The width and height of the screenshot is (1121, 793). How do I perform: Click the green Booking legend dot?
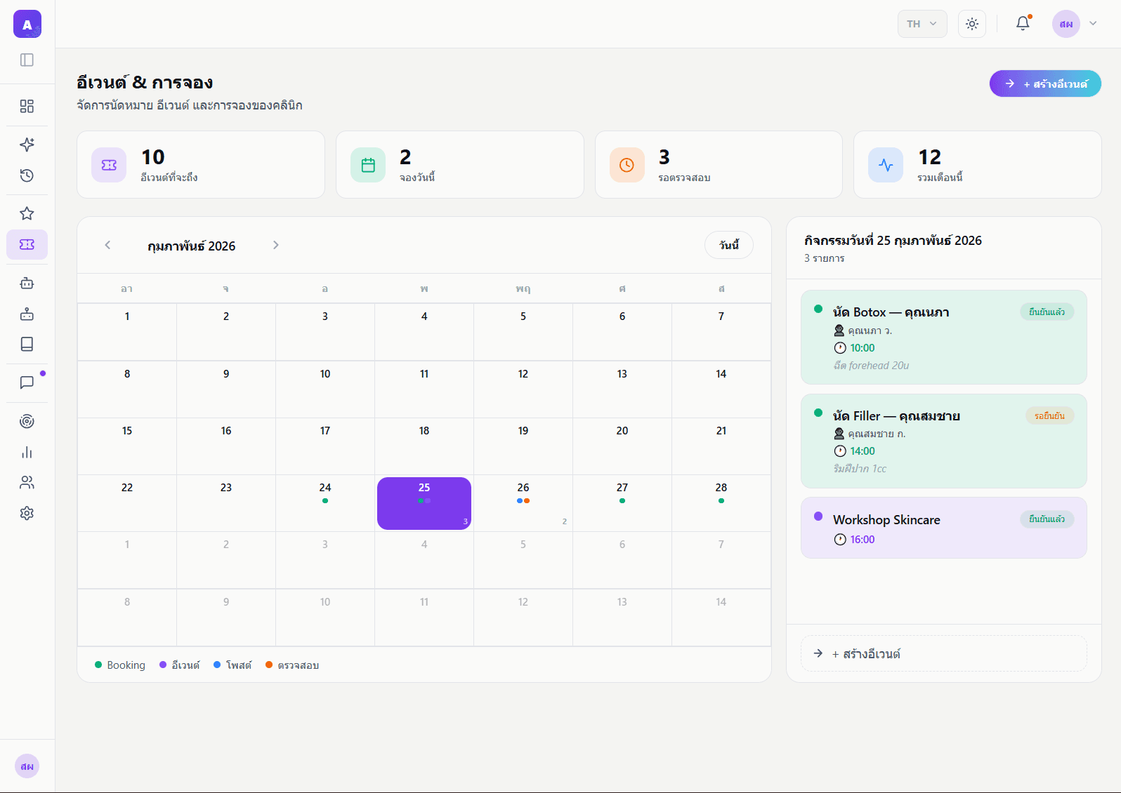[98, 665]
